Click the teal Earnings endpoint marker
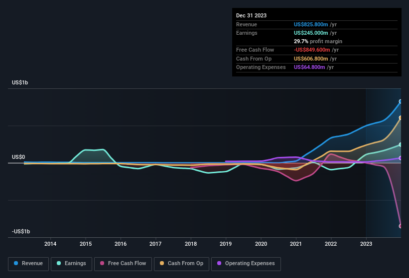This screenshot has width=409, height=278. coord(401,145)
